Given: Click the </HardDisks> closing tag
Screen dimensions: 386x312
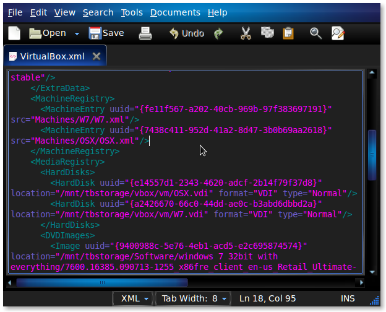Looking at the screenshot, I should pyautogui.click(x=70, y=225).
